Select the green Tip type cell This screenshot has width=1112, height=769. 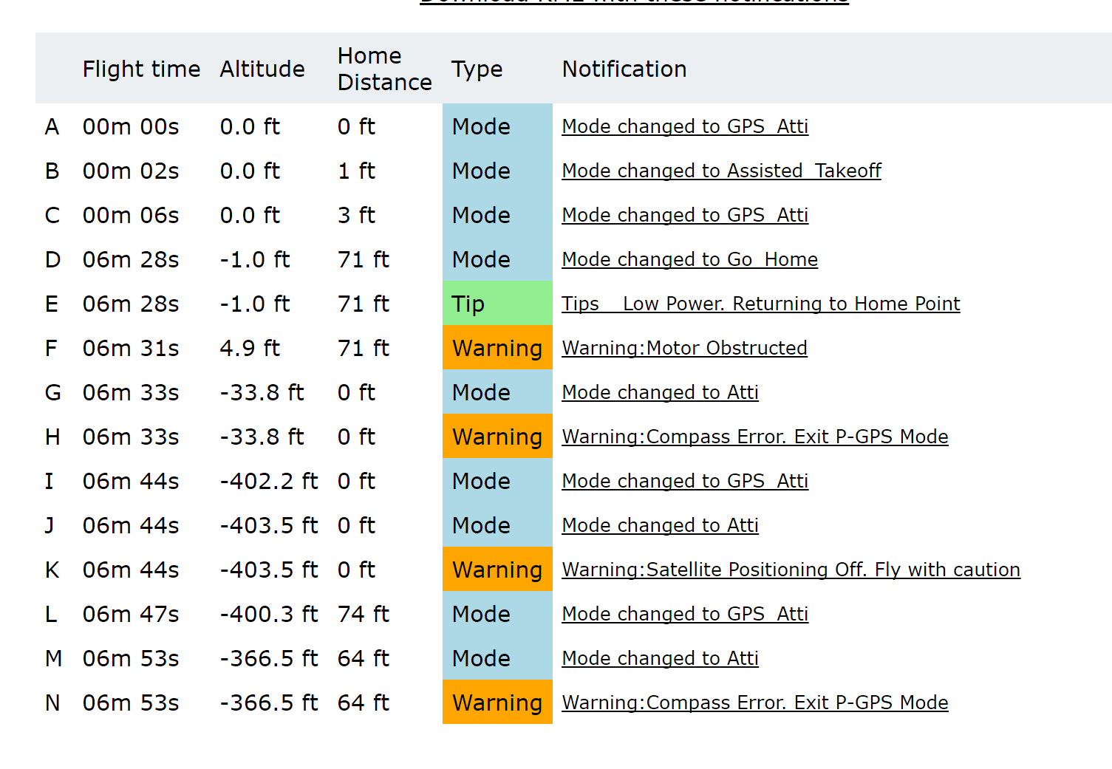point(497,303)
